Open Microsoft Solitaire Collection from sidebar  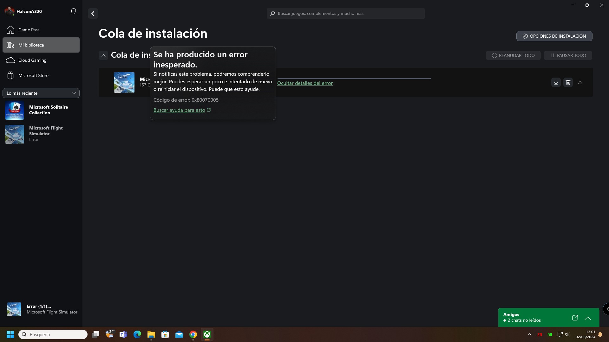click(41, 110)
